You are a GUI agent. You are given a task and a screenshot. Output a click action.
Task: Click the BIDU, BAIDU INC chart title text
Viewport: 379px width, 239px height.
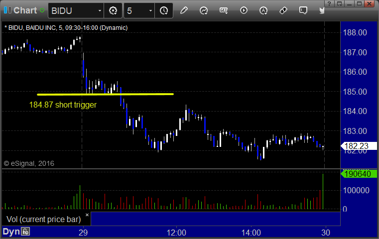[66, 28]
